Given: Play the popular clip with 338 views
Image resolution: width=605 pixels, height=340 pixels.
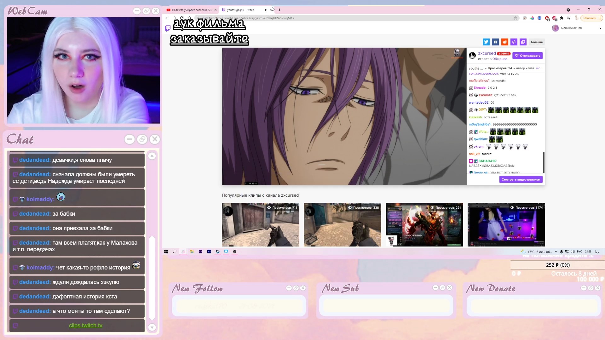Looking at the screenshot, I should point(343,224).
